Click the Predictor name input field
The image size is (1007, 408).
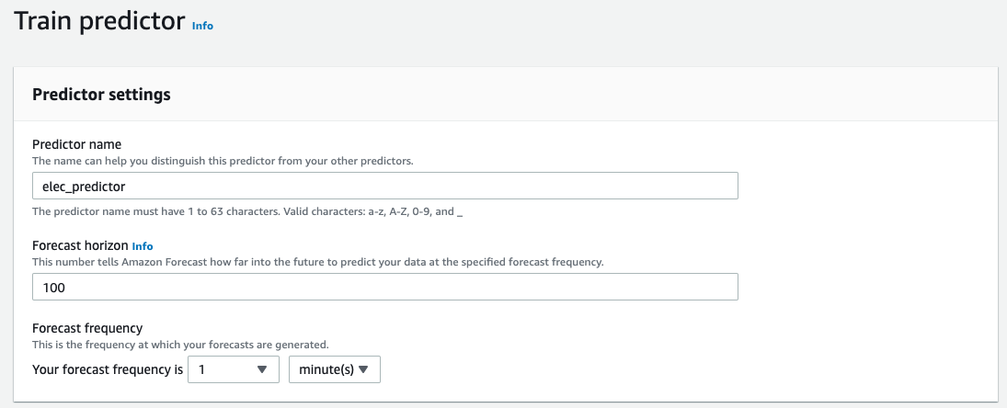point(384,186)
